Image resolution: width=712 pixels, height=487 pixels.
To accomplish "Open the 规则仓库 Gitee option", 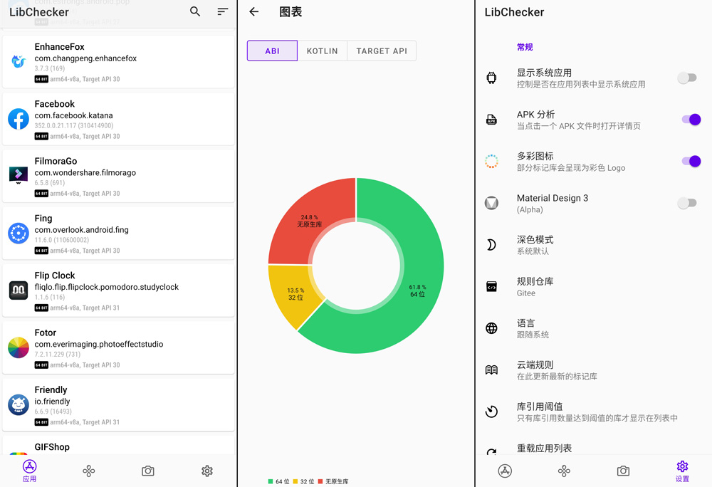I will coord(593,286).
